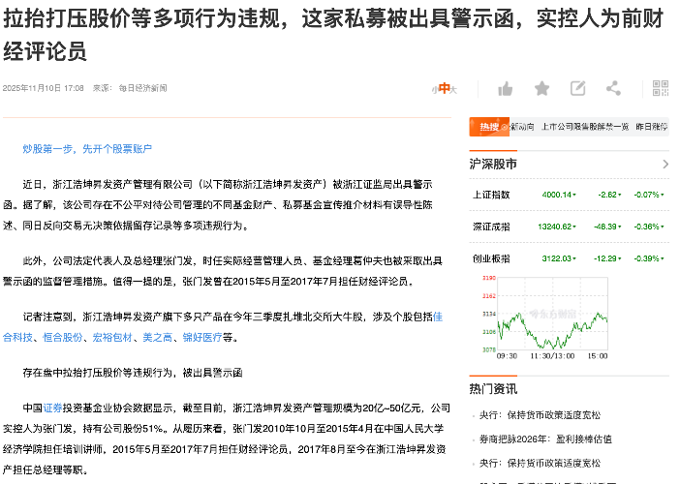Screen dimensions: 680x484
Task: Open hot search 上市公司限售股解禁一览
Action: (x=585, y=127)
